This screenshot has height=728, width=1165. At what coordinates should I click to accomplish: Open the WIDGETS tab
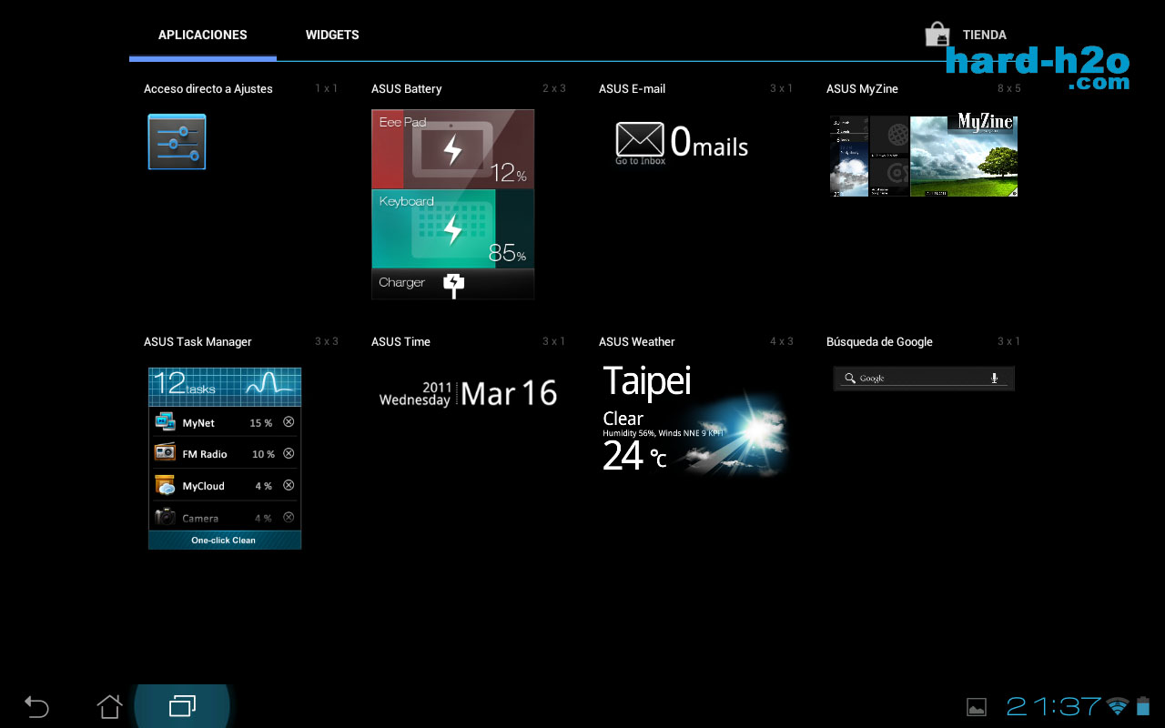pos(332,35)
